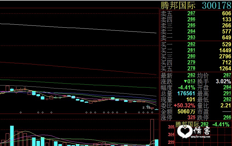Image resolution: width=232 pixels, height=146 pixels.
Task: Click the 买四 bid price 279
Action: coord(191,62)
